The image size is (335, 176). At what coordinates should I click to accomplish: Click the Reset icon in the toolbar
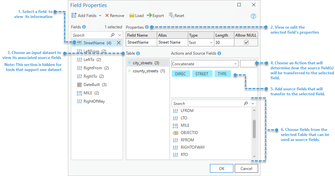click(x=171, y=15)
